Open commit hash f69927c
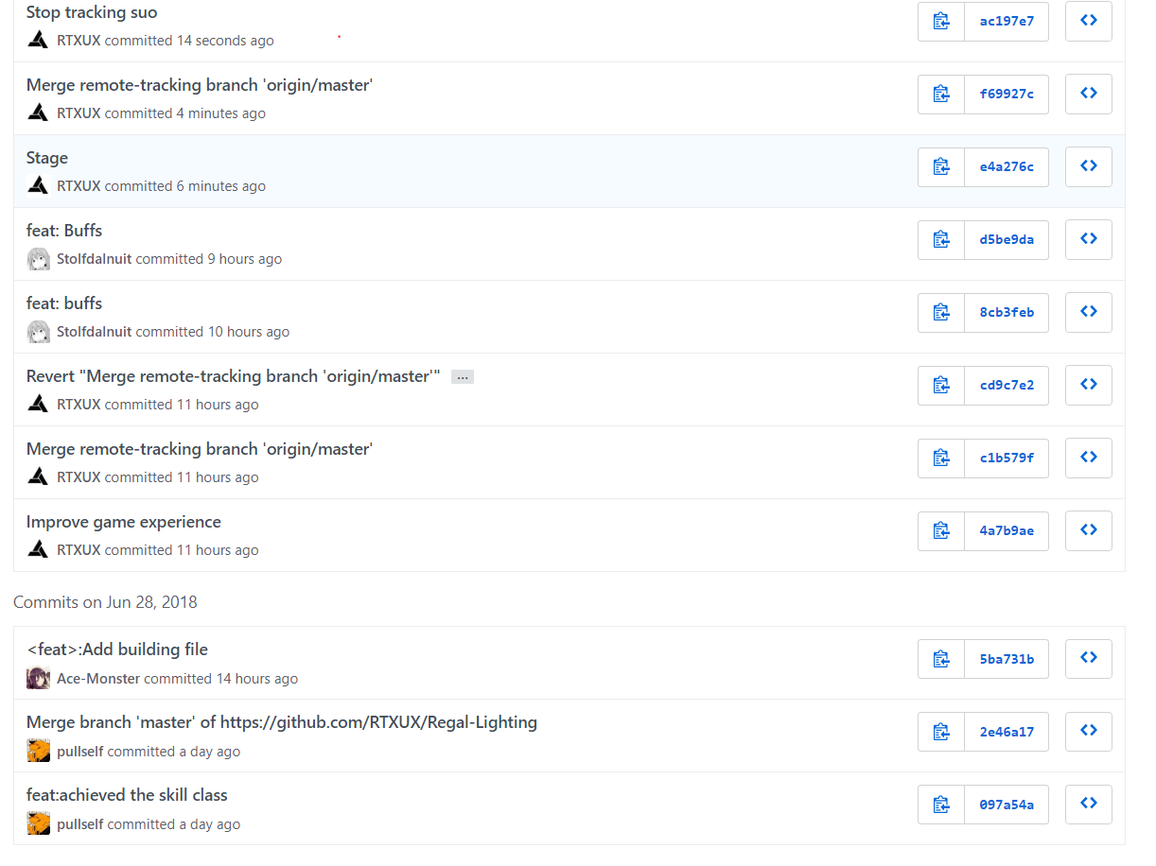The image size is (1156, 866). pyautogui.click(x=1007, y=94)
